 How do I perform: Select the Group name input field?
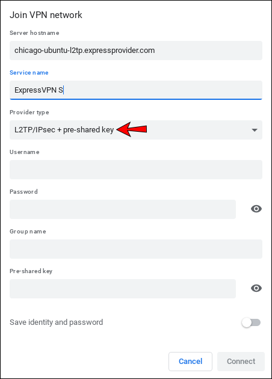136,249
